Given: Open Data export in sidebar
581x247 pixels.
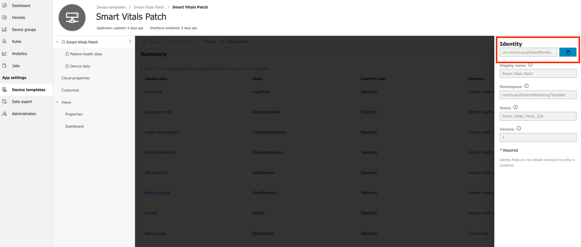Looking at the screenshot, I should [22, 102].
